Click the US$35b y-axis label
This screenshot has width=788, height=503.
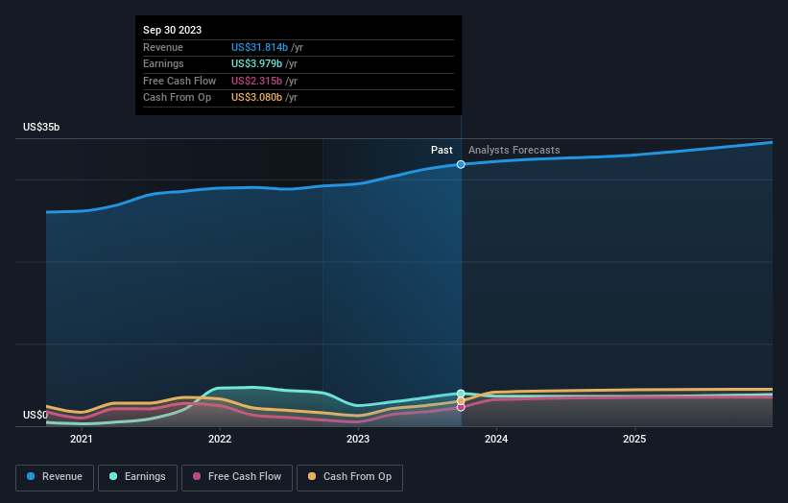click(41, 127)
